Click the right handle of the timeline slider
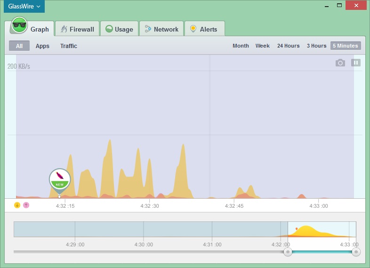Image resolution: width=370 pixels, height=268 pixels. coord(356,252)
